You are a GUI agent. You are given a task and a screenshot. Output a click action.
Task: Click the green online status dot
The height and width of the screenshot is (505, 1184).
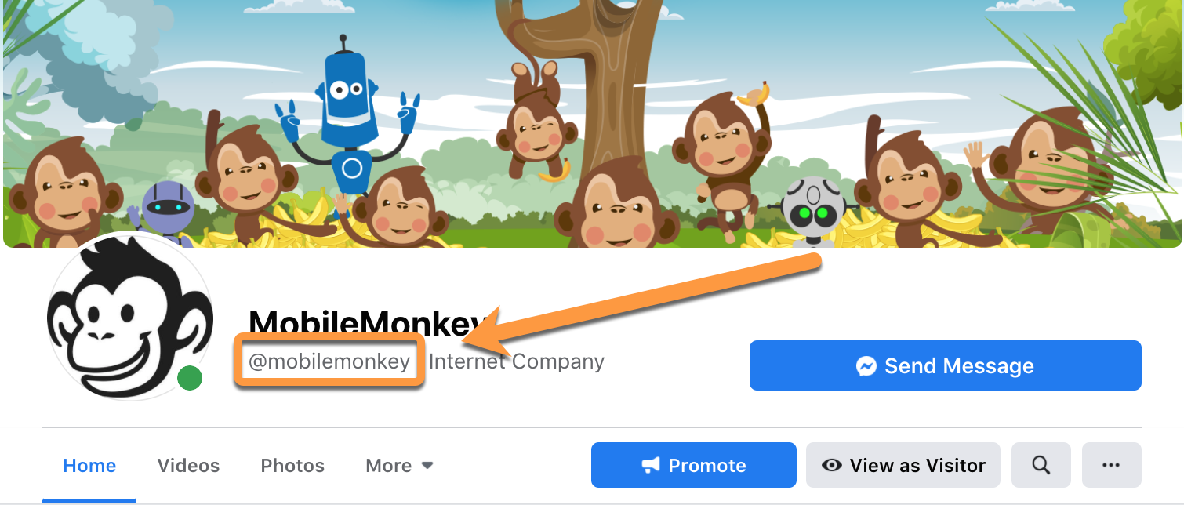(189, 378)
